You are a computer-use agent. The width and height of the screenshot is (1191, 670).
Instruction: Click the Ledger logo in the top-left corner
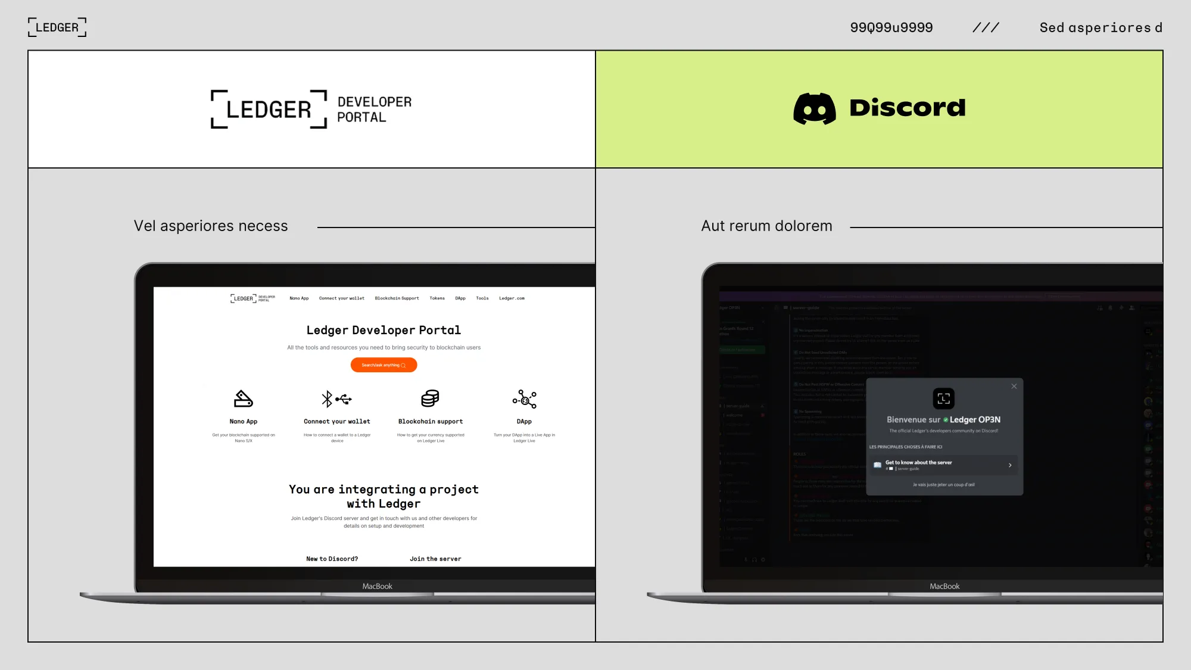pyautogui.click(x=57, y=27)
